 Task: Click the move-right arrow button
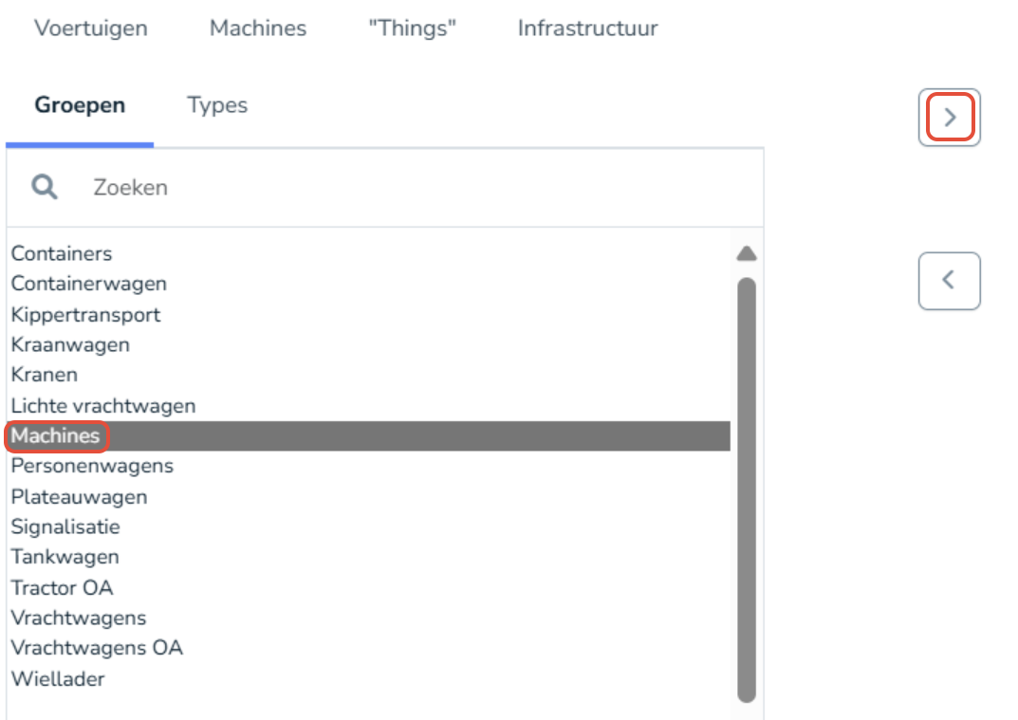949,118
